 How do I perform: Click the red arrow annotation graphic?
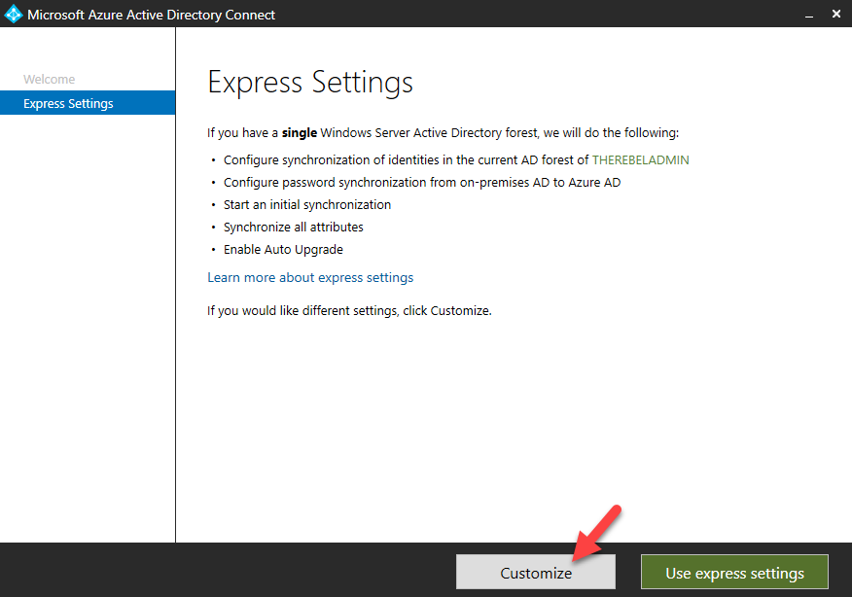tap(596, 534)
